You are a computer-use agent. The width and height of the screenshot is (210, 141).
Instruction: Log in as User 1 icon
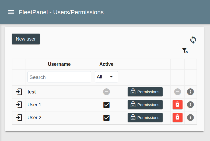[x=19, y=105]
